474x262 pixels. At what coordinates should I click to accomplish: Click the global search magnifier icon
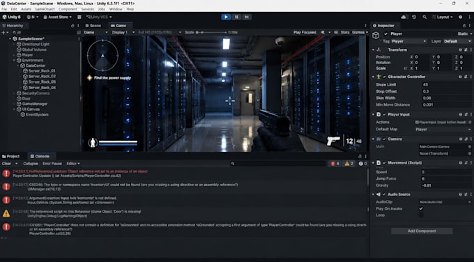[425, 17]
